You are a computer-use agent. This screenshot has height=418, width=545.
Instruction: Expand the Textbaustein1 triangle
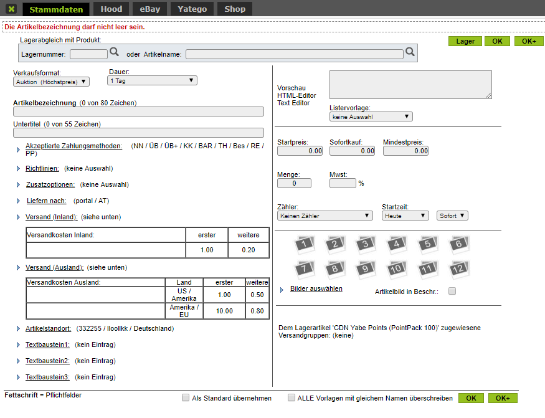(19, 345)
